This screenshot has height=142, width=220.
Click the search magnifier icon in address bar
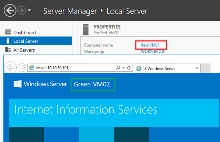coord(117,68)
